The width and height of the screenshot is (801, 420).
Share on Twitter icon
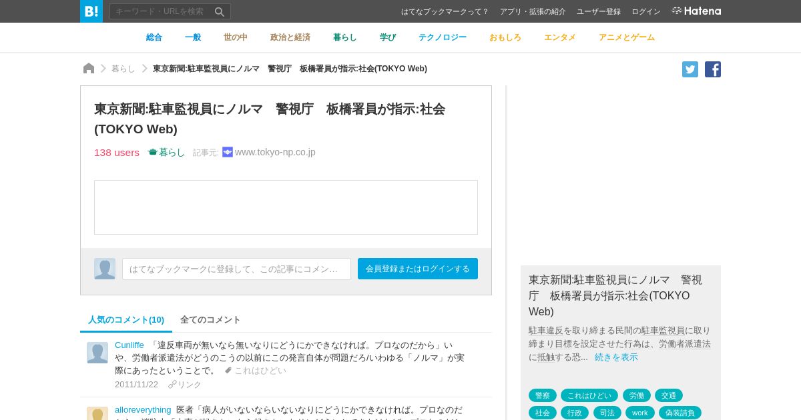point(690,69)
